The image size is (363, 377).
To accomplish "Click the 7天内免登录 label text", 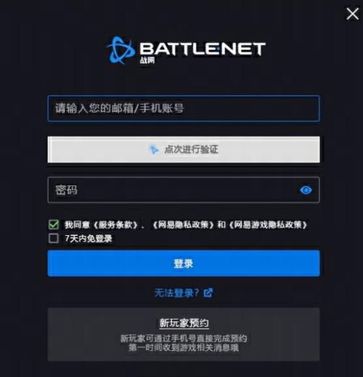I will [89, 238].
